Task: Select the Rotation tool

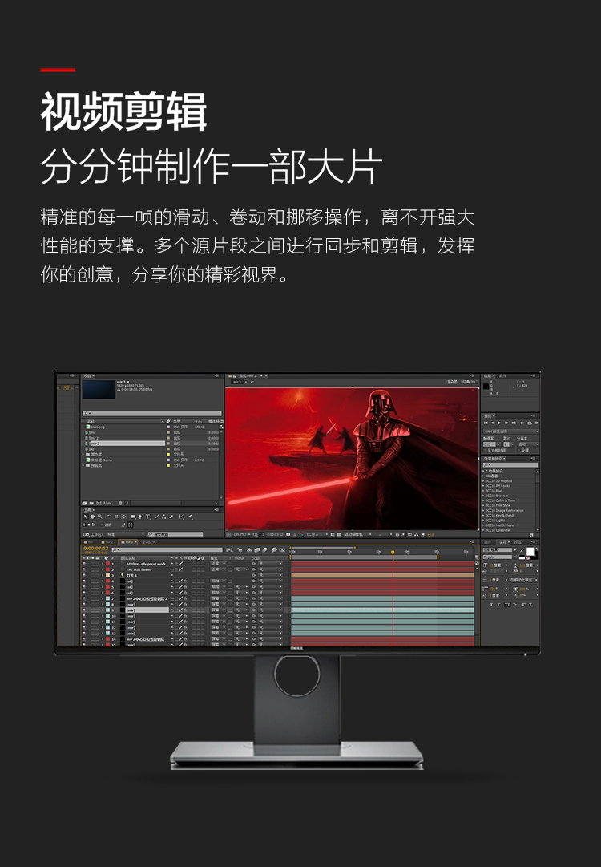Action: [x=109, y=517]
